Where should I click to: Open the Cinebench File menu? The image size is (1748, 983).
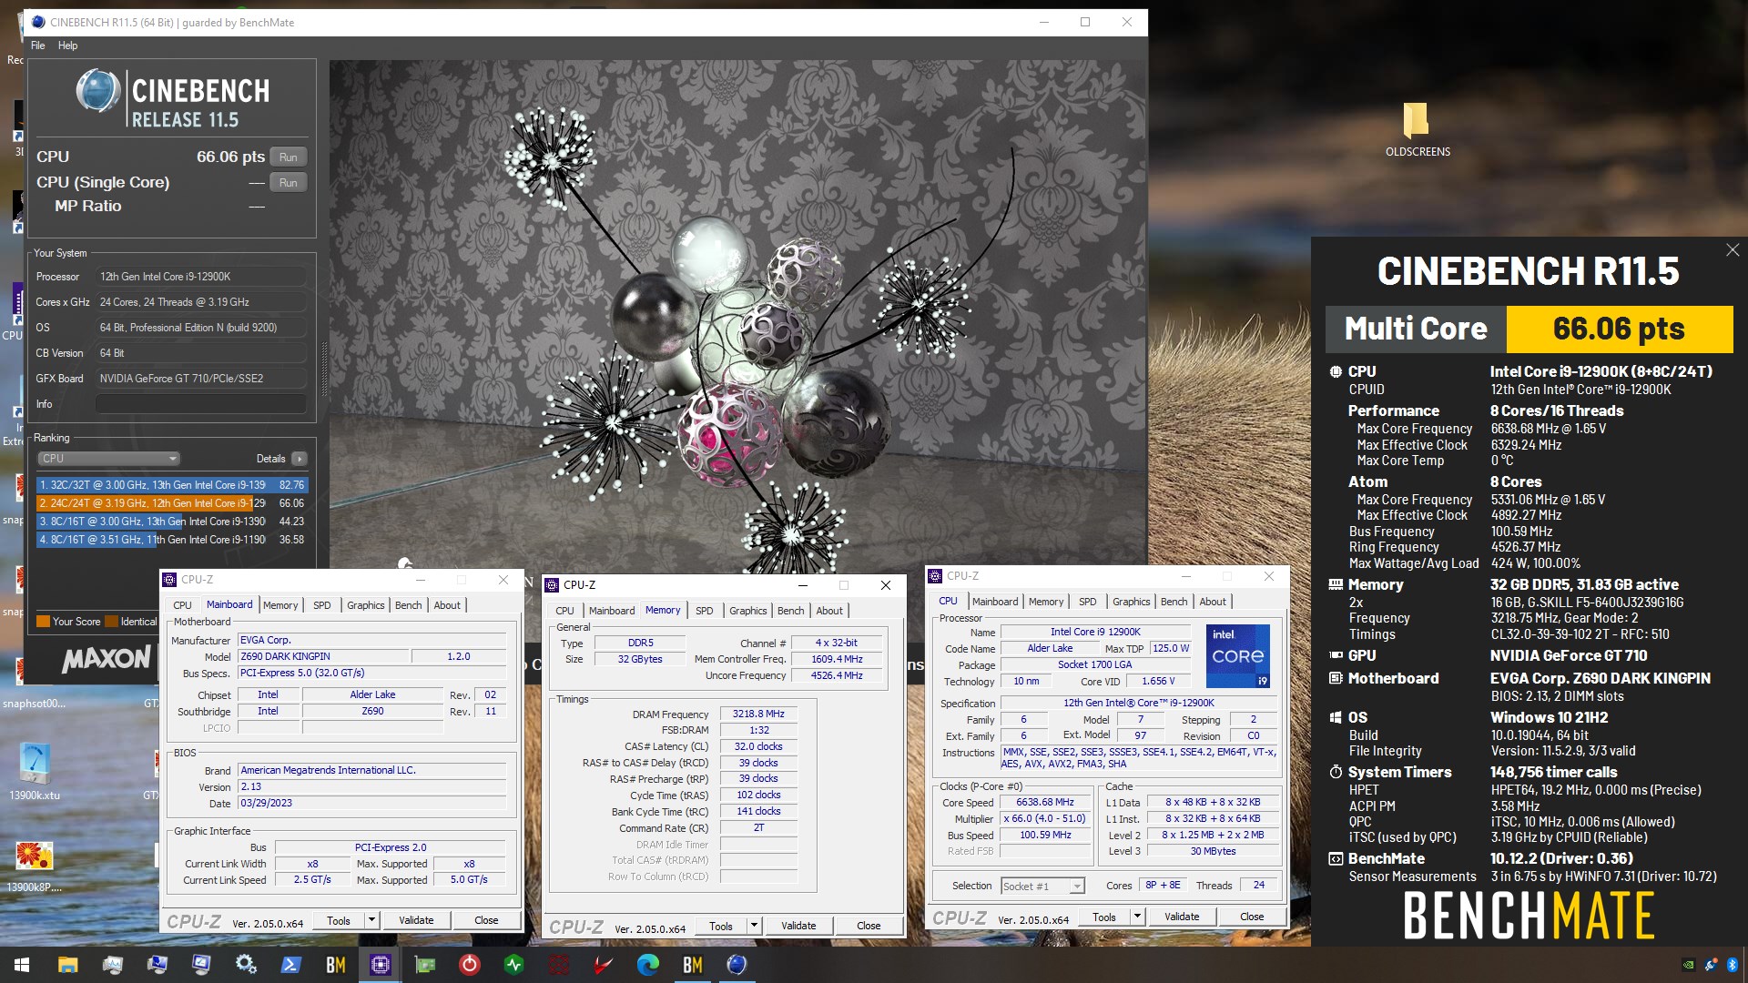38,46
